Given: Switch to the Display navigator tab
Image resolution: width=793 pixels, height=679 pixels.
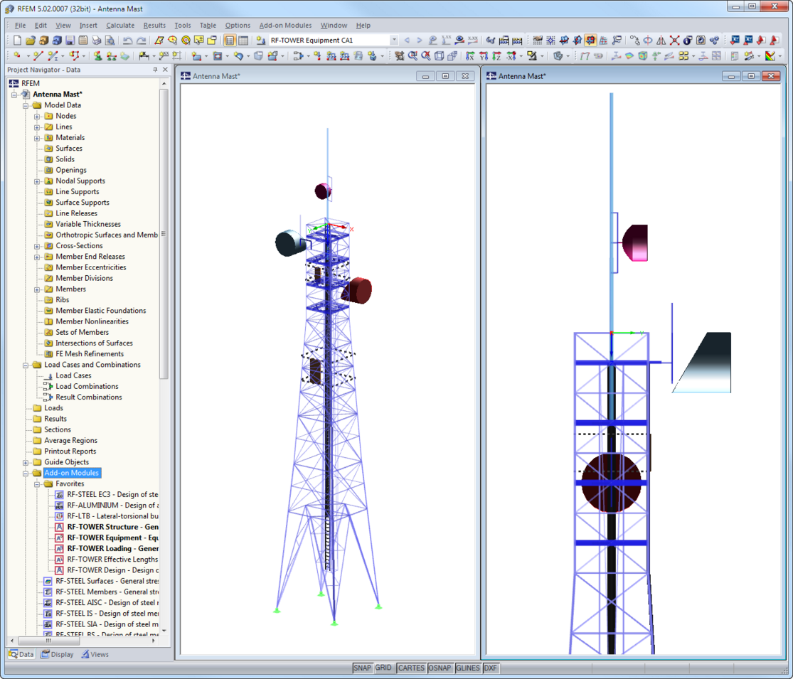Looking at the screenshot, I should pyautogui.click(x=57, y=654).
